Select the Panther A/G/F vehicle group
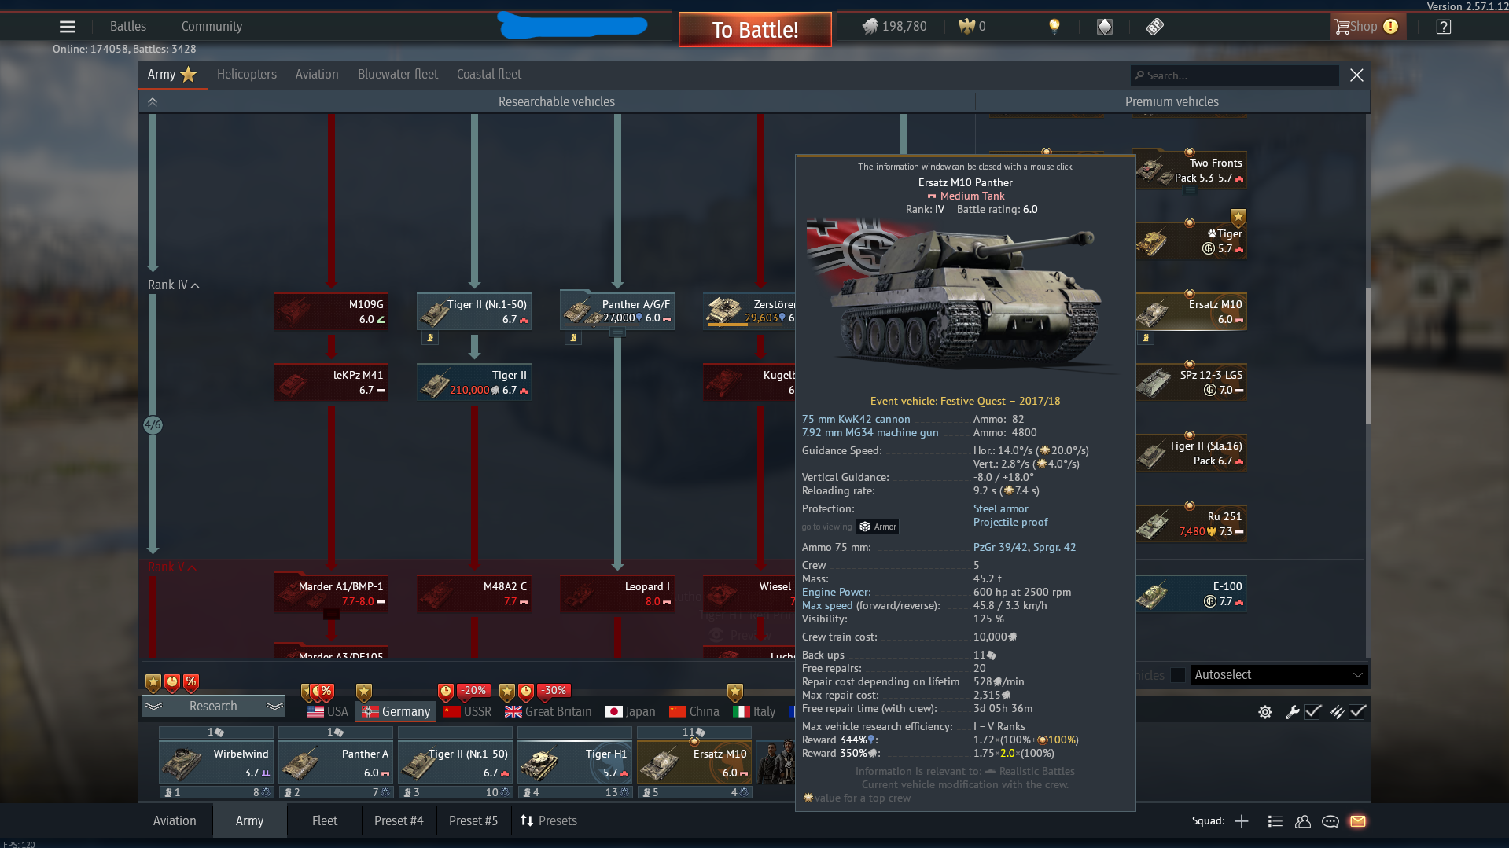 coord(617,310)
